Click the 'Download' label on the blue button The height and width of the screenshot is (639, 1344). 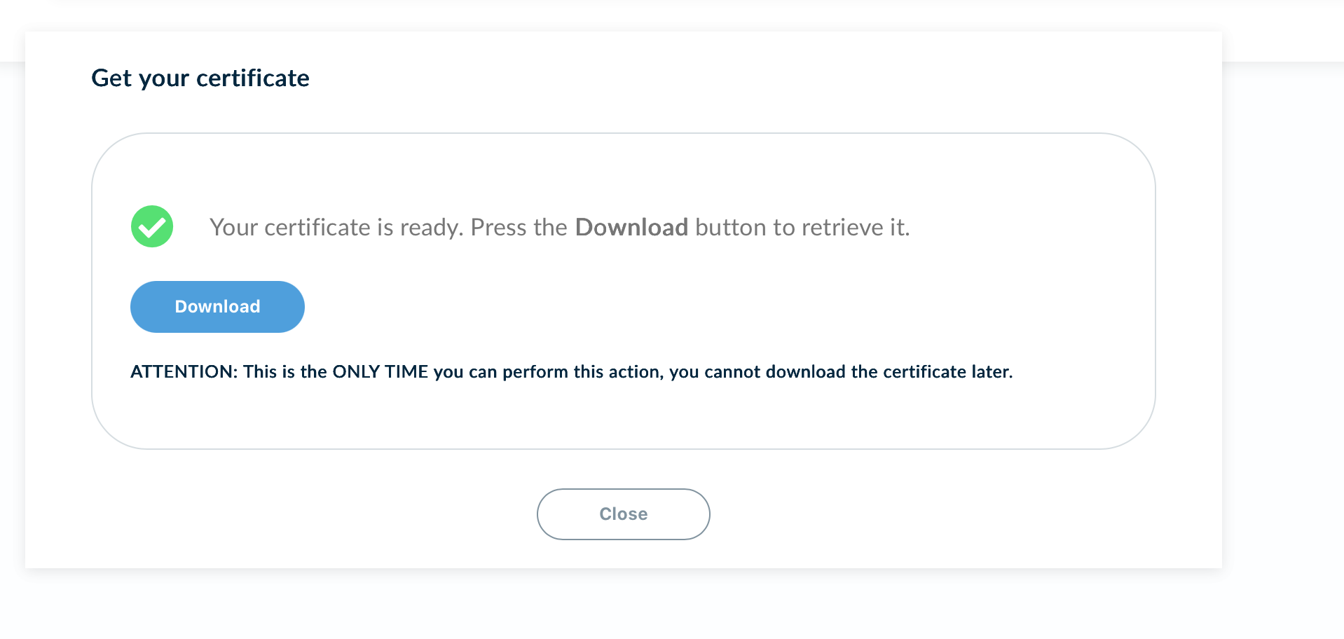click(217, 307)
